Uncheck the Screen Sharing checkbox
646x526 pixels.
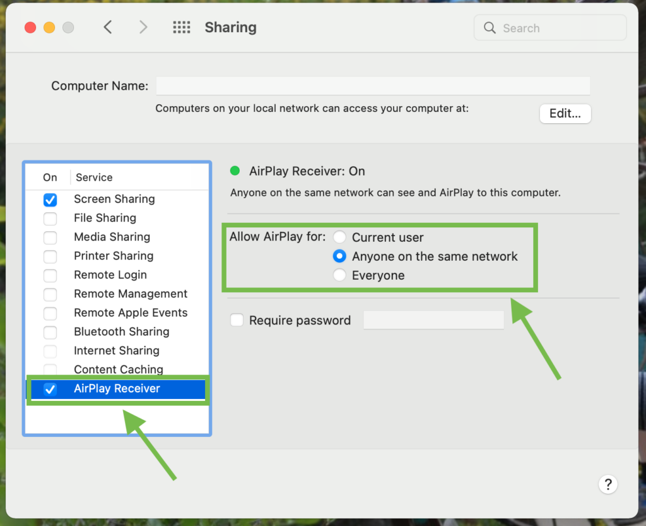tap(50, 200)
